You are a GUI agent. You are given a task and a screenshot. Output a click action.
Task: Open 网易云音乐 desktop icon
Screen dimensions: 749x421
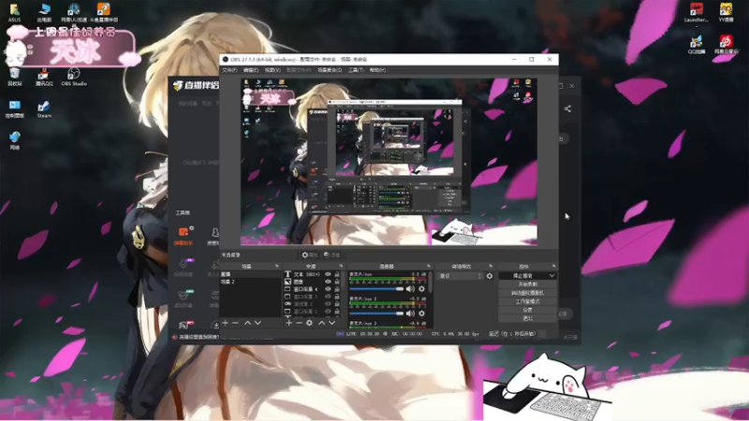[x=726, y=45]
